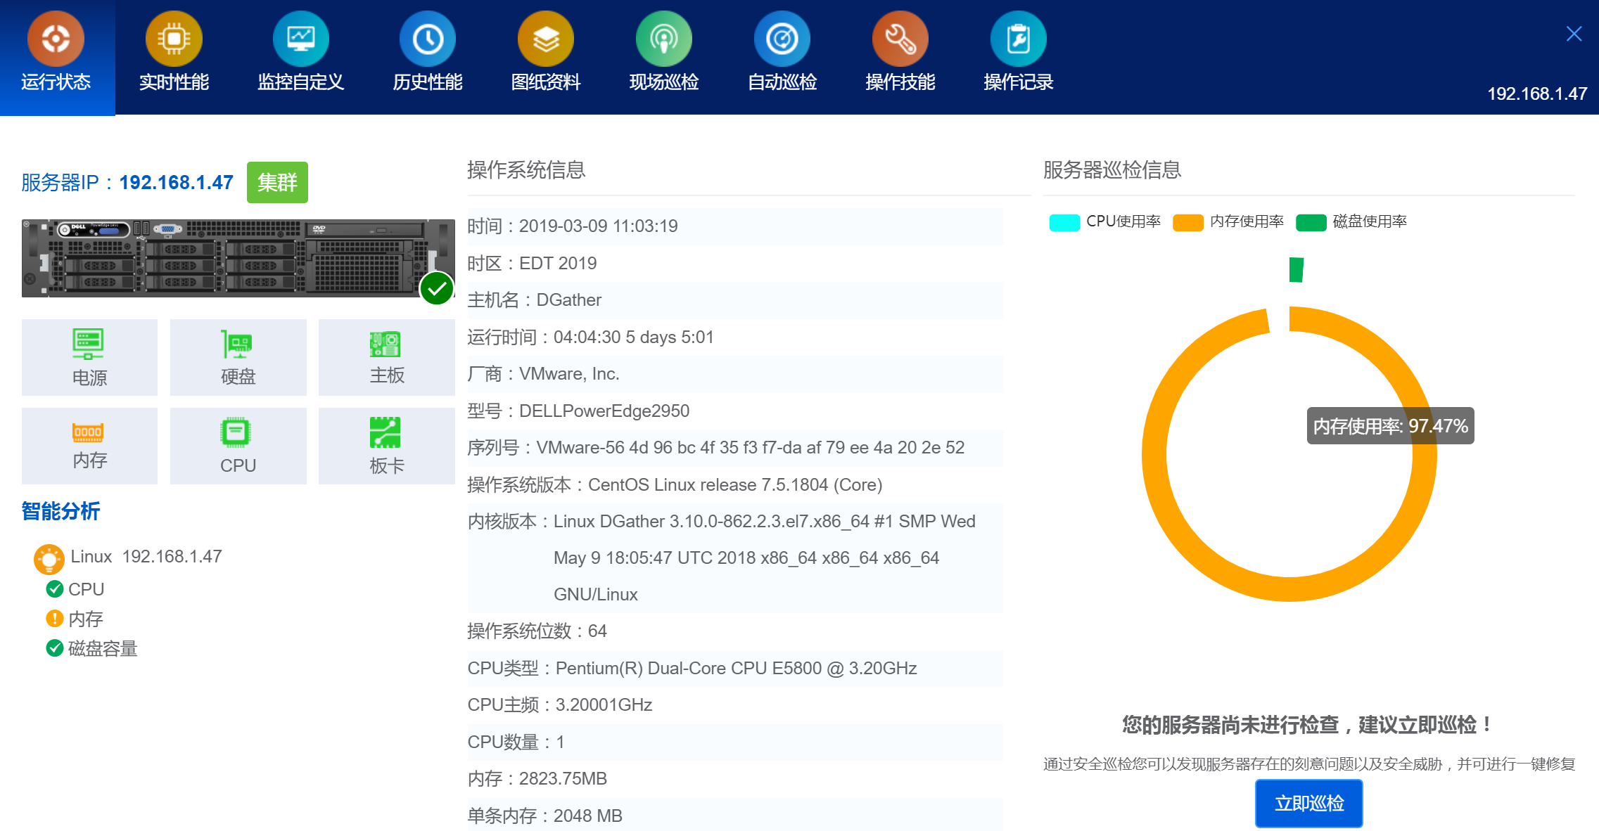
Task: Select the 电源 power component tile
Action: [89, 357]
